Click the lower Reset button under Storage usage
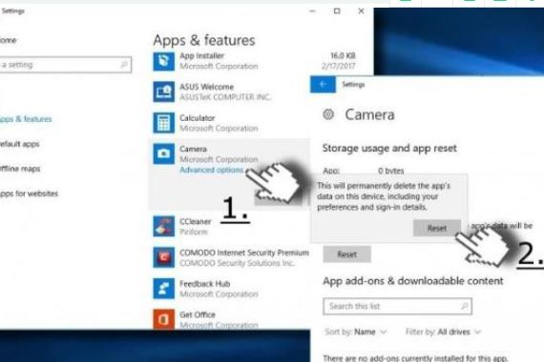Screen dimensions: 544x362 click(x=347, y=254)
